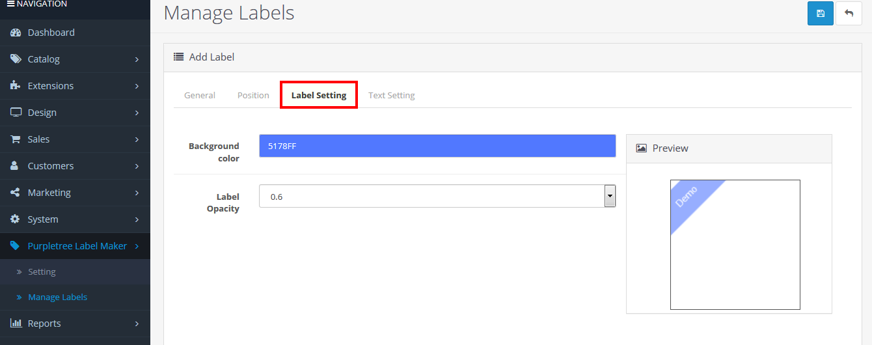Open the Label Opacity dropdown
The width and height of the screenshot is (872, 345).
tap(437, 196)
